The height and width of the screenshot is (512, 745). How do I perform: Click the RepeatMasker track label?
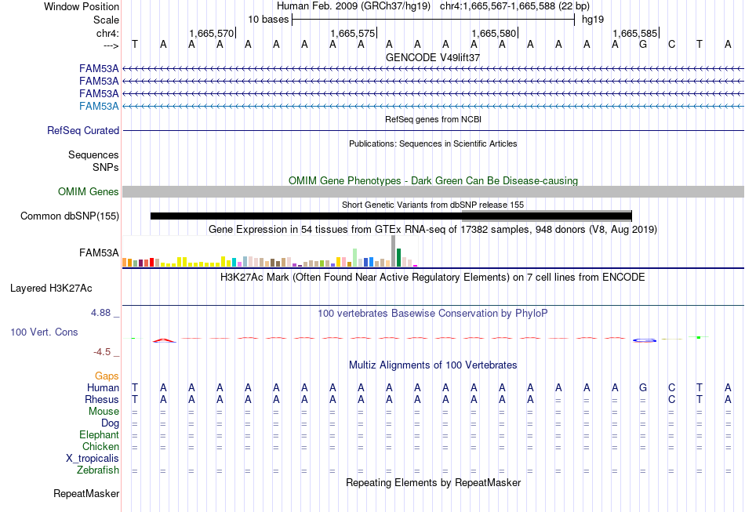pos(86,493)
